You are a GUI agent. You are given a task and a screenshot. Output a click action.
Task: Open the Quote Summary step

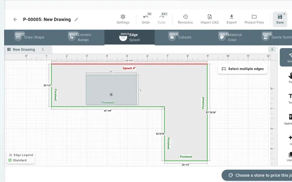[x=277, y=37]
